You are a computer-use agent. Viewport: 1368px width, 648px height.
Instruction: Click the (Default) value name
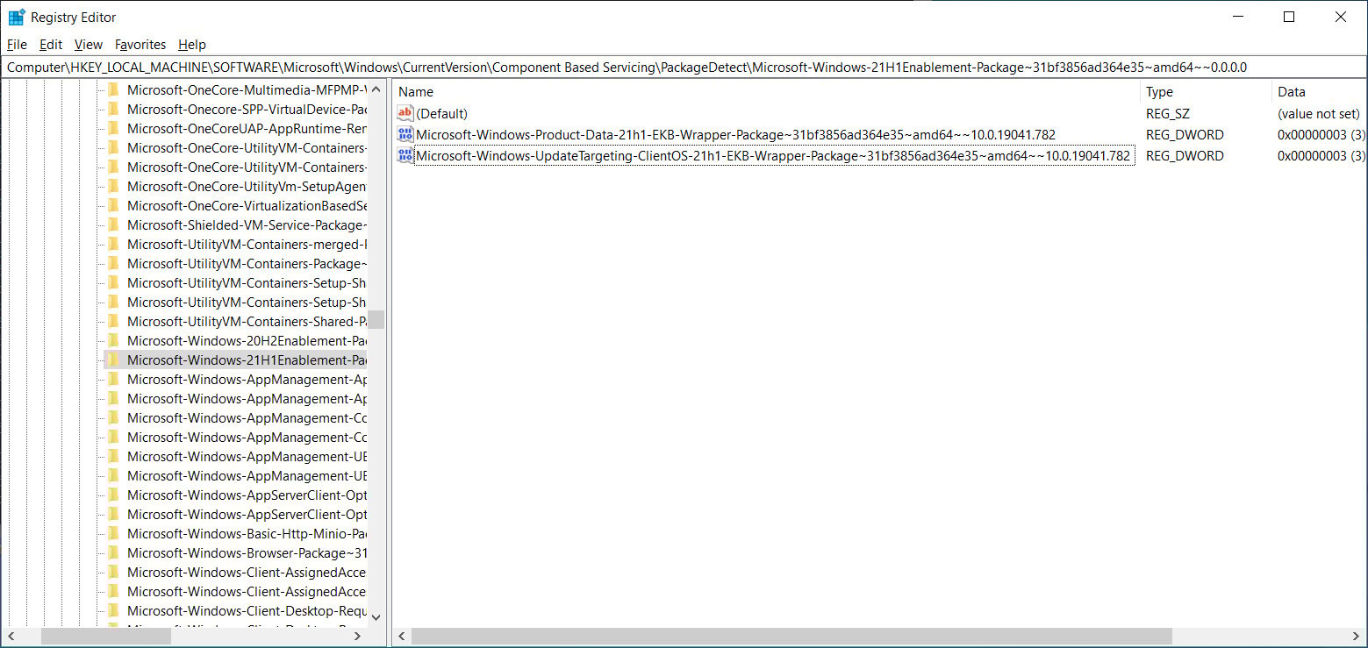click(x=441, y=113)
